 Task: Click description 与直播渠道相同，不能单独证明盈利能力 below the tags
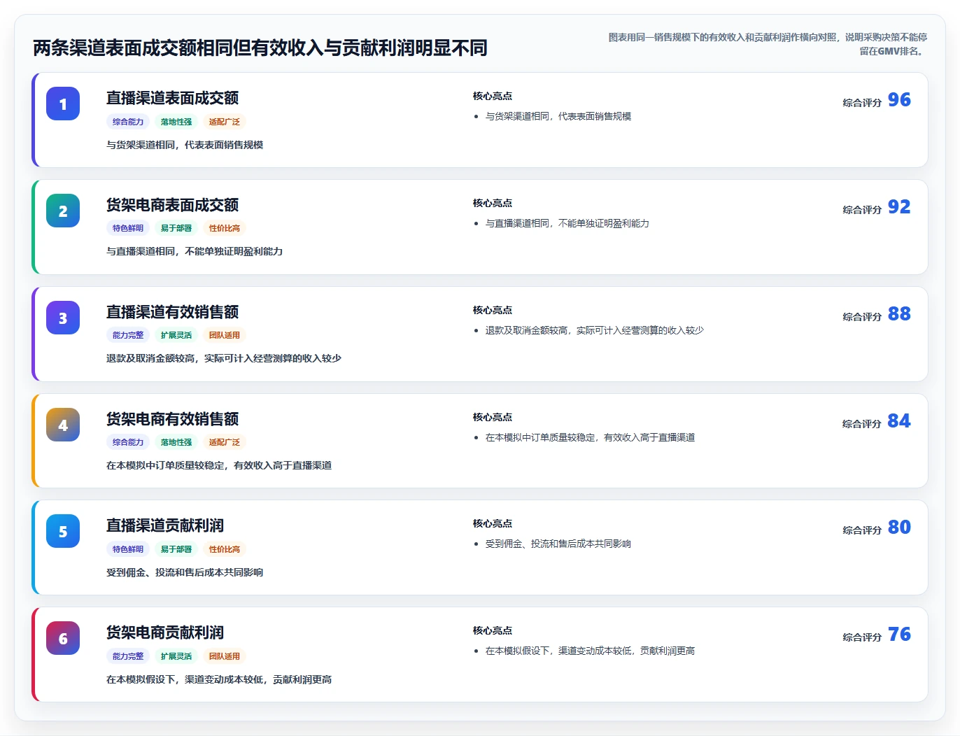(195, 251)
